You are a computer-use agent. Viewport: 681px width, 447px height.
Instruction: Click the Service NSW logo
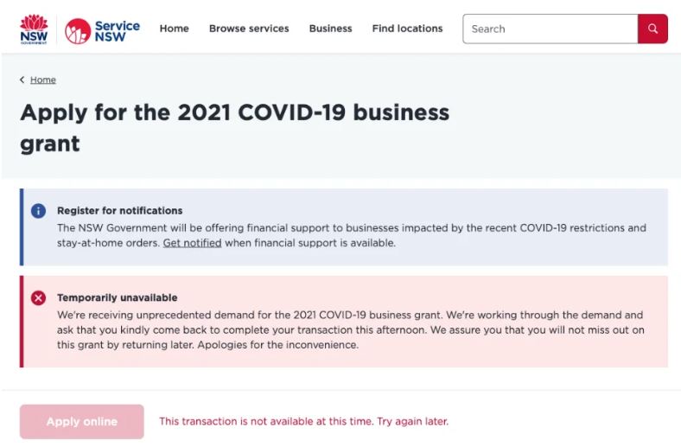103,31
